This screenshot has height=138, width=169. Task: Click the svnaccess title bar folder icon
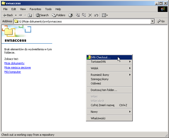pos(4,3)
